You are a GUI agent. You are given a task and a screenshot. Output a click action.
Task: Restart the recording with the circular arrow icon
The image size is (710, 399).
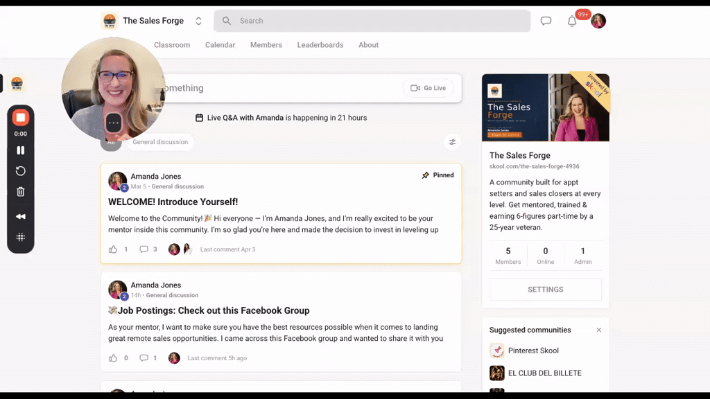(x=20, y=171)
